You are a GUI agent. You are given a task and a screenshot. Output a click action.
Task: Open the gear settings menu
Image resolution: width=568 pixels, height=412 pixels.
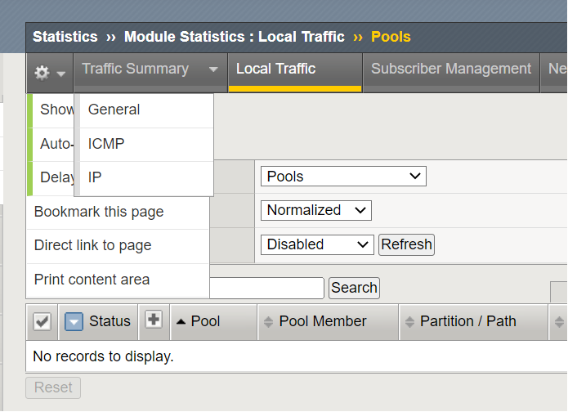[x=49, y=73]
